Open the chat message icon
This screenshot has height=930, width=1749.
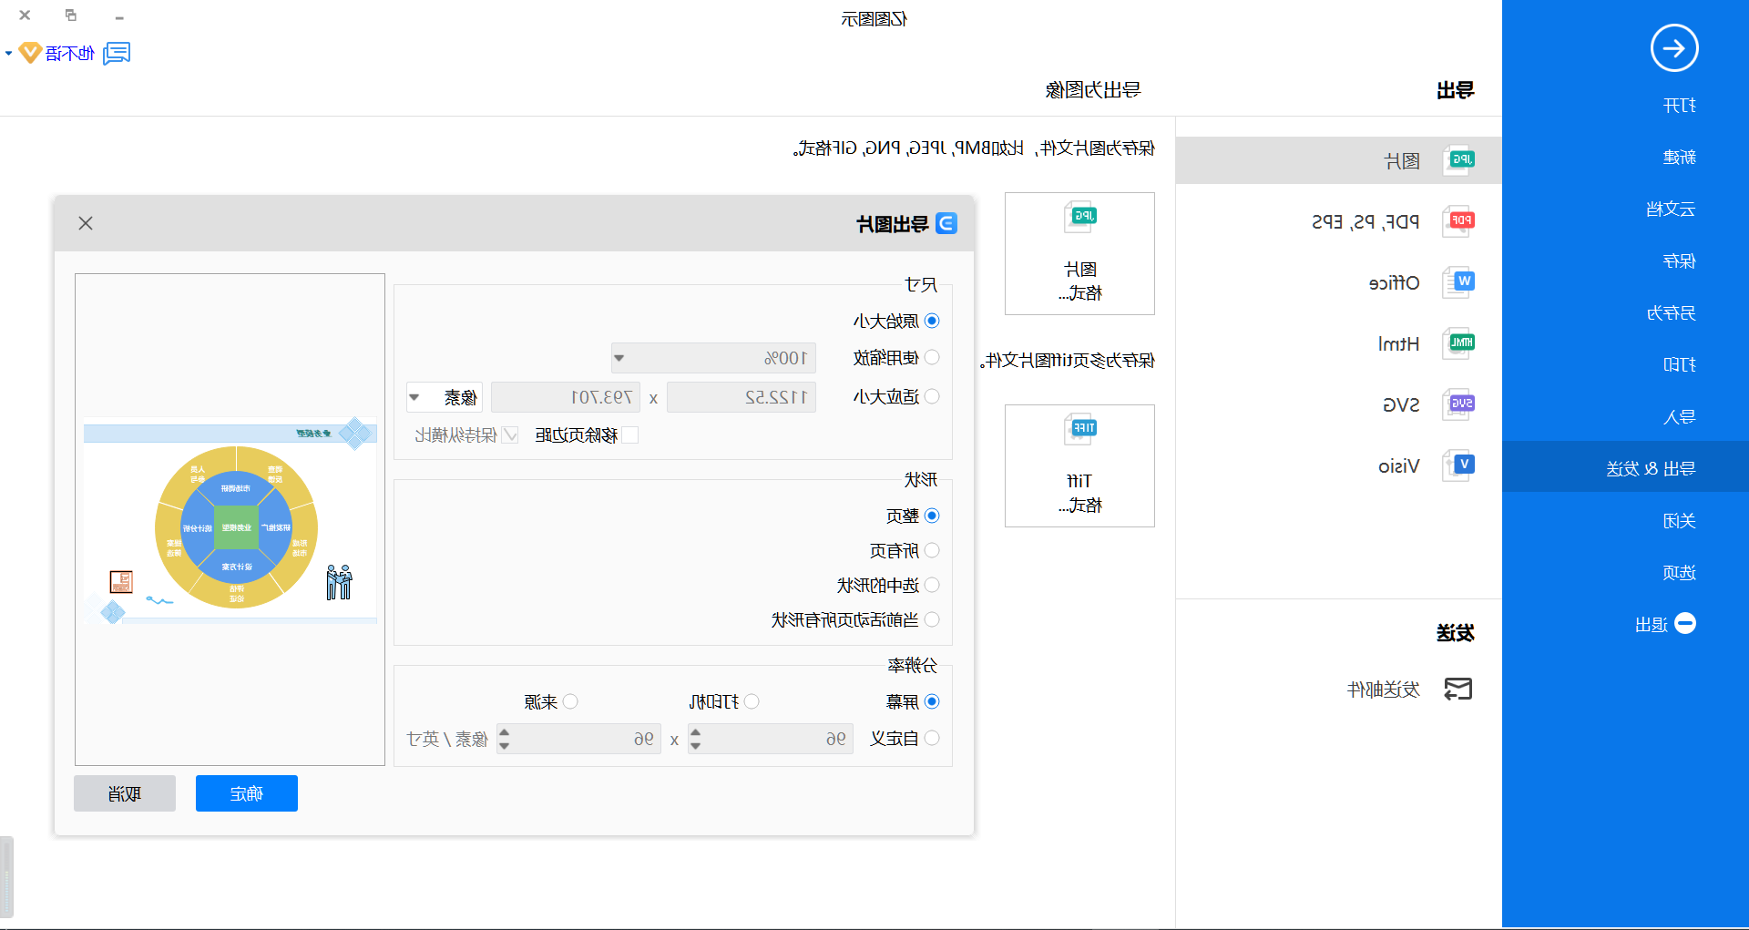pos(117,54)
